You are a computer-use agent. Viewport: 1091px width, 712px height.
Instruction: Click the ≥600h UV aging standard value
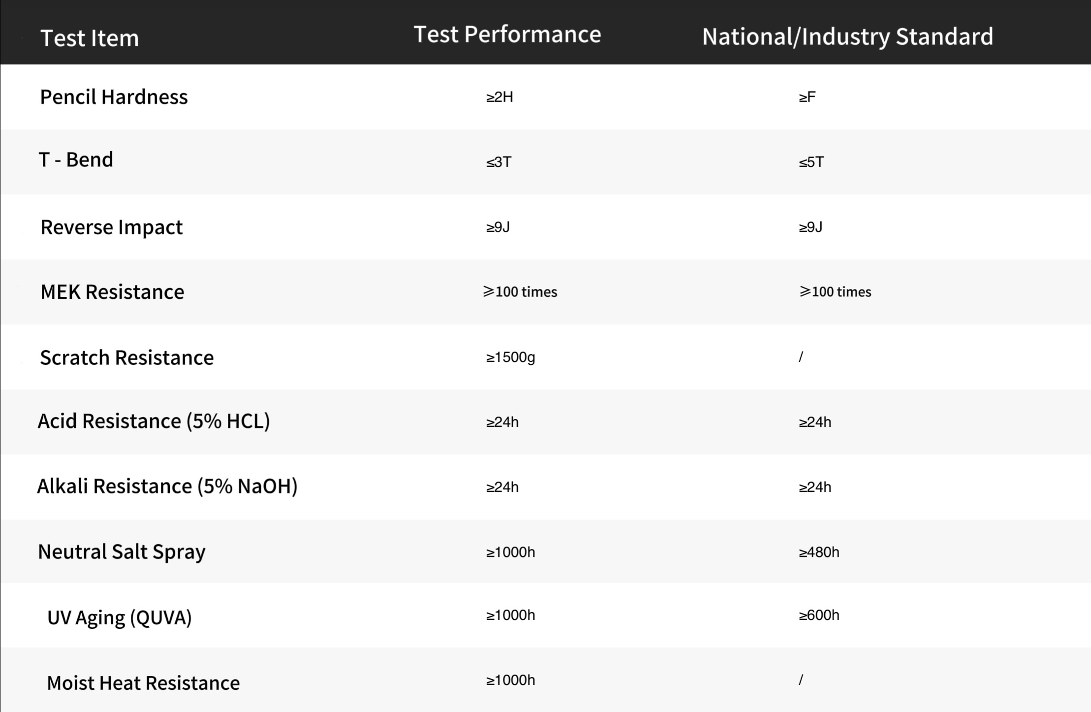coord(819,615)
